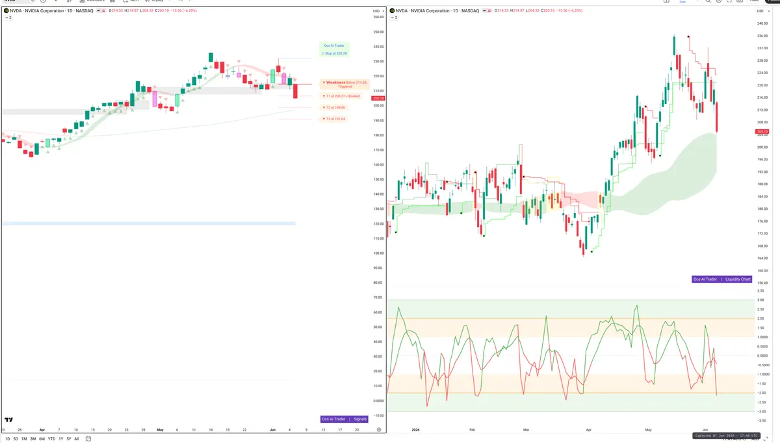Click NVIDIA logo icon in left chart title
Screen dimensions: 780x443
[x=6, y=11]
